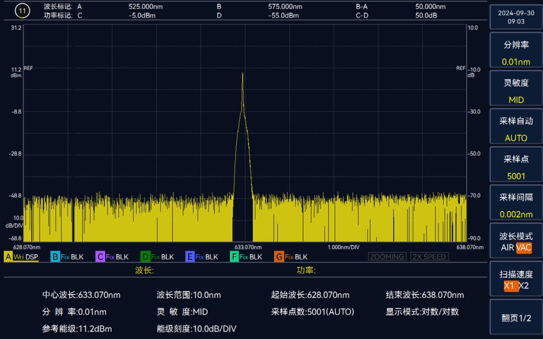Go to next page with 翻页1/2

tap(516, 317)
